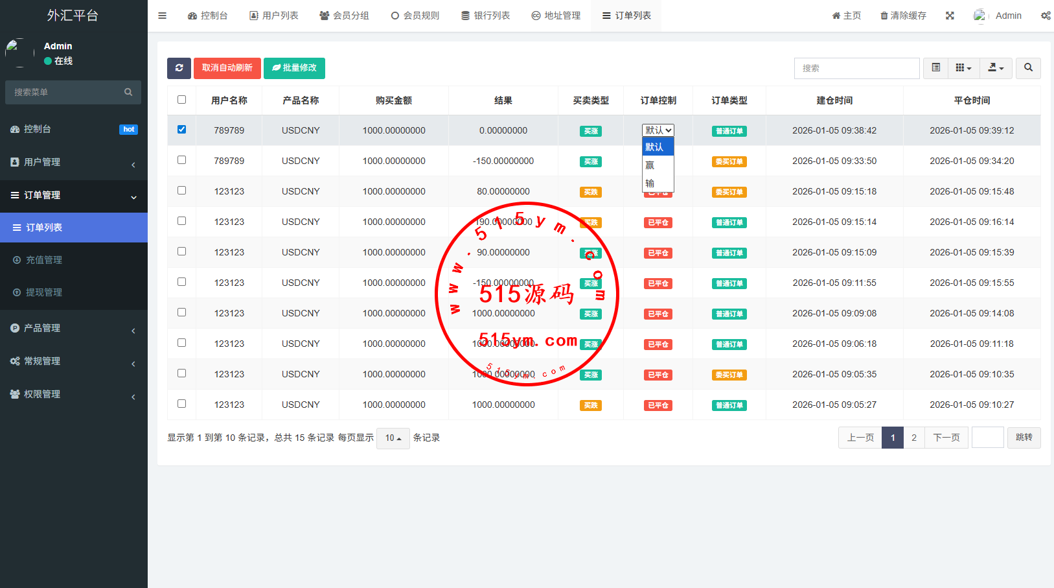
Task: Click the refresh icon button
Action: 179,68
